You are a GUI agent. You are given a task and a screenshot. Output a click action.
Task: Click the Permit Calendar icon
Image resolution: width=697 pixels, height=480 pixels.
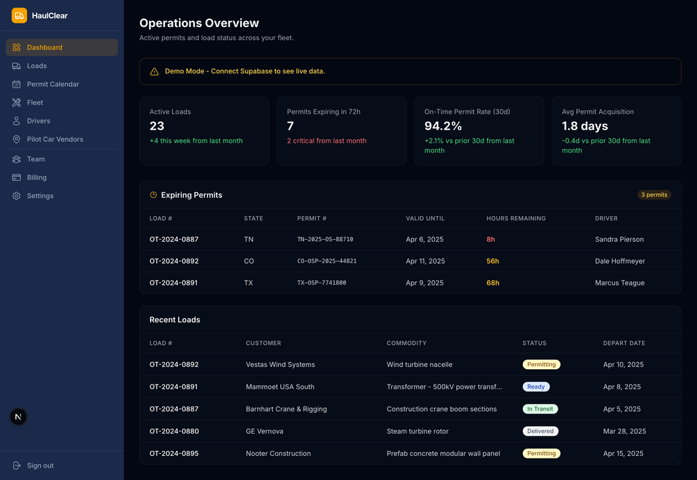tap(17, 84)
